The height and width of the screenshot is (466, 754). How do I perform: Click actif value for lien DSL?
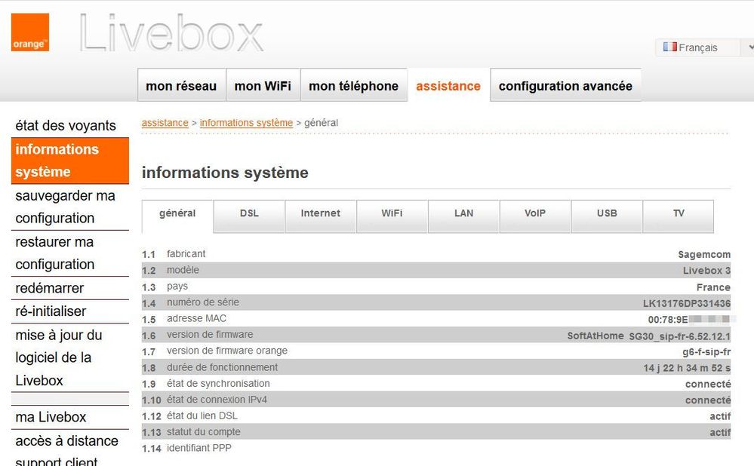pyautogui.click(x=720, y=416)
